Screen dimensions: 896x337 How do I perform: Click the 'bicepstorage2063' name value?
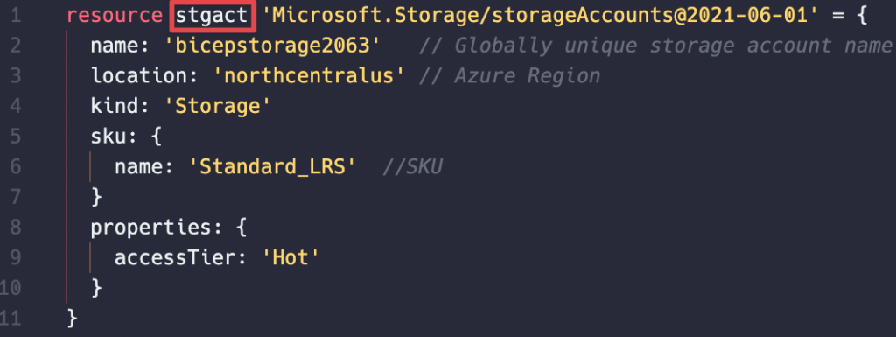tap(273, 46)
